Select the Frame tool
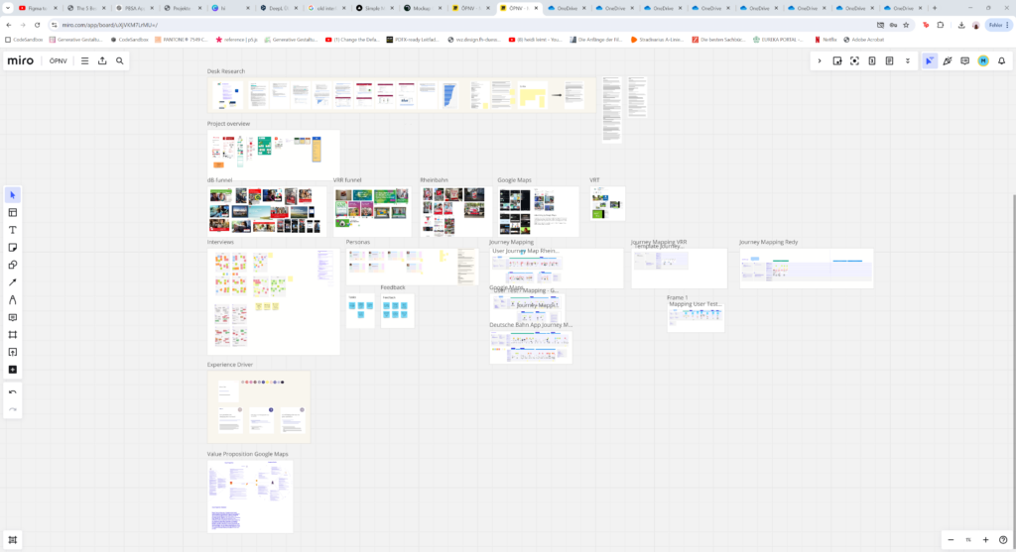 (x=12, y=335)
